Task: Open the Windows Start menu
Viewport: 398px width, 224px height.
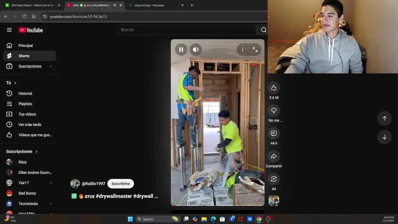Action: coord(130,219)
